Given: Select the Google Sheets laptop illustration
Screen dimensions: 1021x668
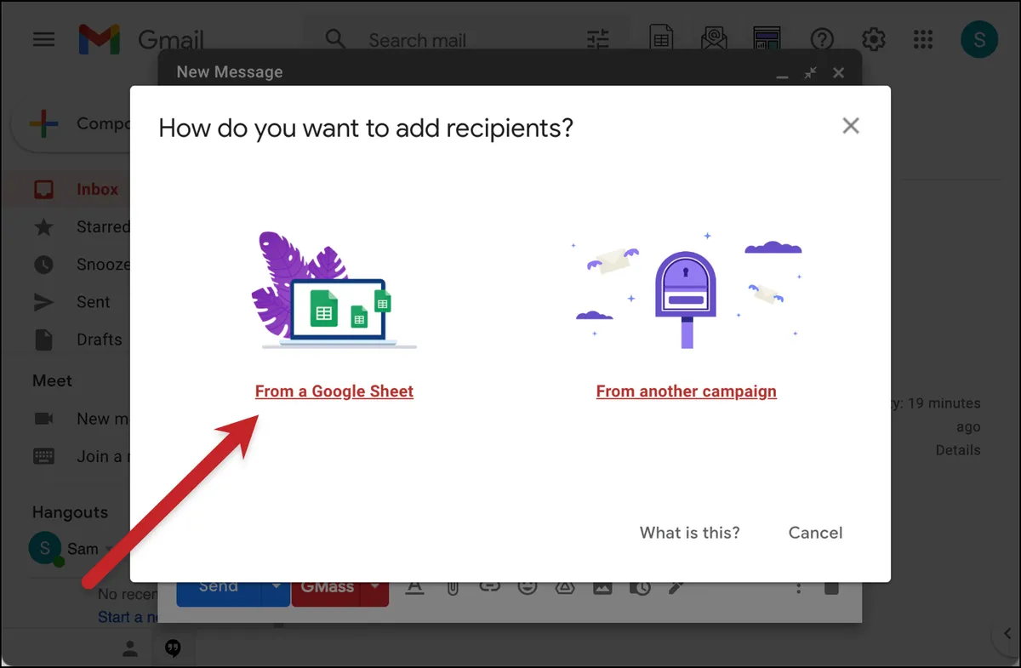Looking at the screenshot, I should [x=334, y=291].
